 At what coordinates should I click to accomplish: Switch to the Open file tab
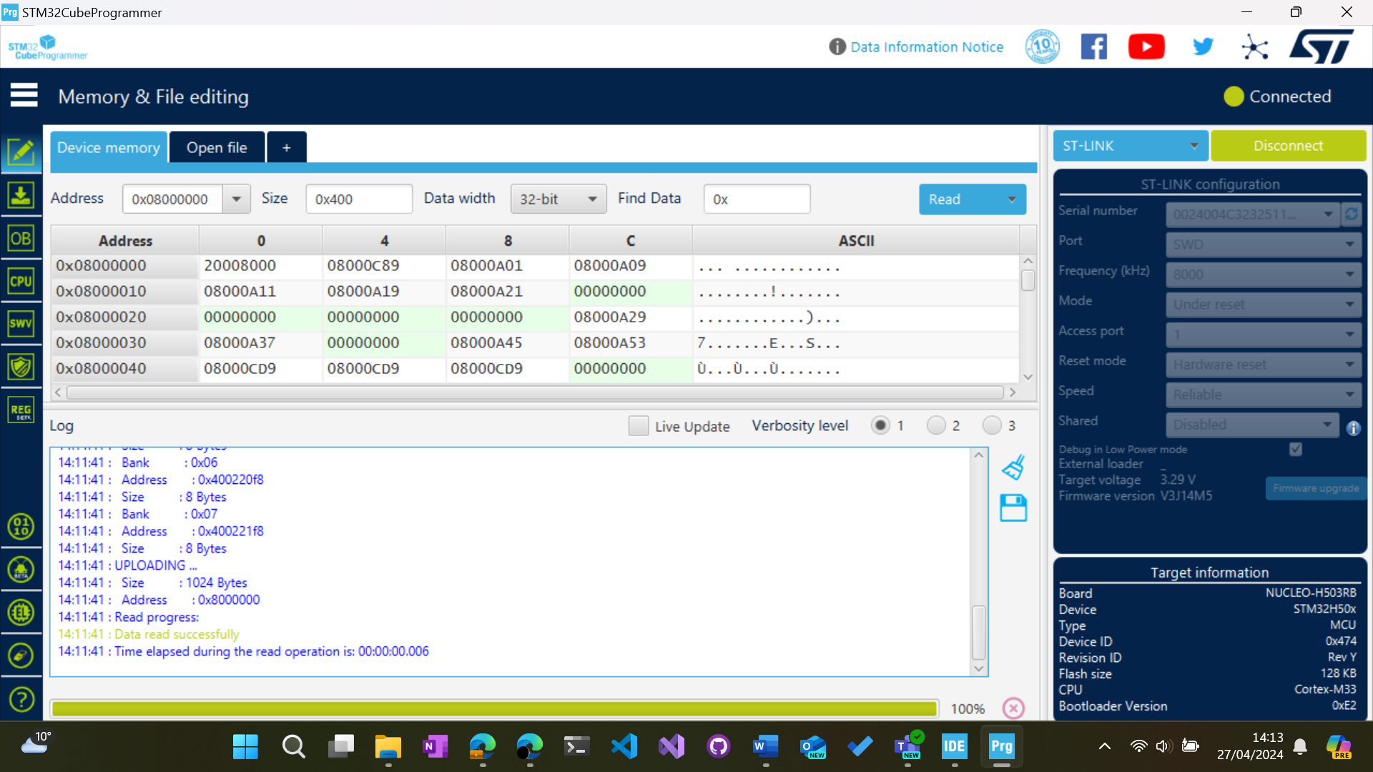(x=216, y=147)
